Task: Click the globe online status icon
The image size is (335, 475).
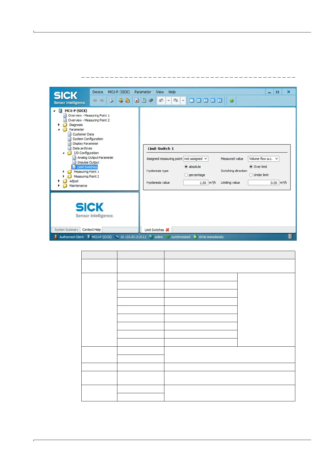Action: point(151,237)
